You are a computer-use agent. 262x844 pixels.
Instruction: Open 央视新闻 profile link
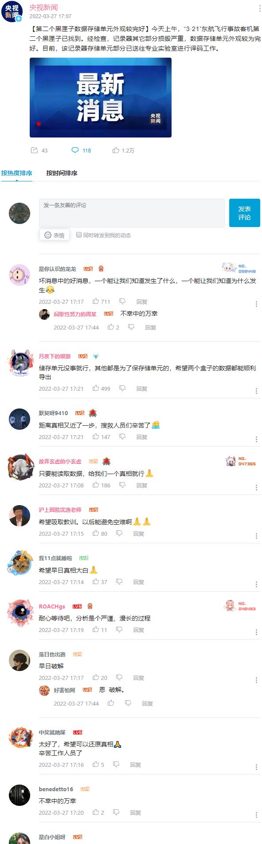coord(43,8)
